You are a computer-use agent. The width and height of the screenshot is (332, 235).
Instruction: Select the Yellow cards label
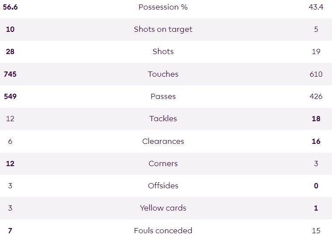pos(163,208)
